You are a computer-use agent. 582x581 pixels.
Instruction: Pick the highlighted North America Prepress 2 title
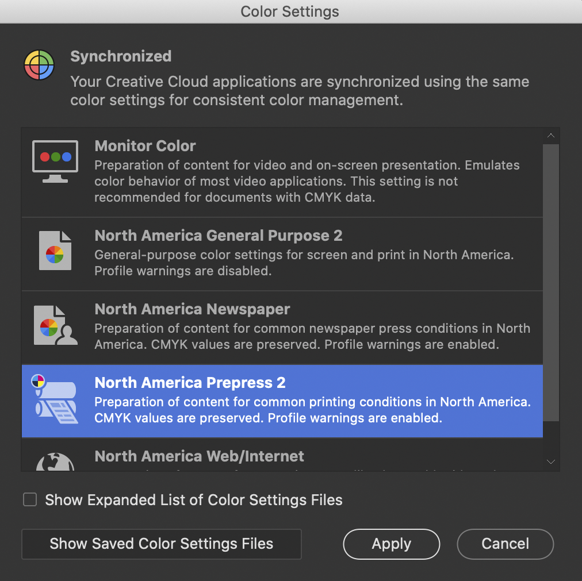pyautogui.click(x=190, y=383)
